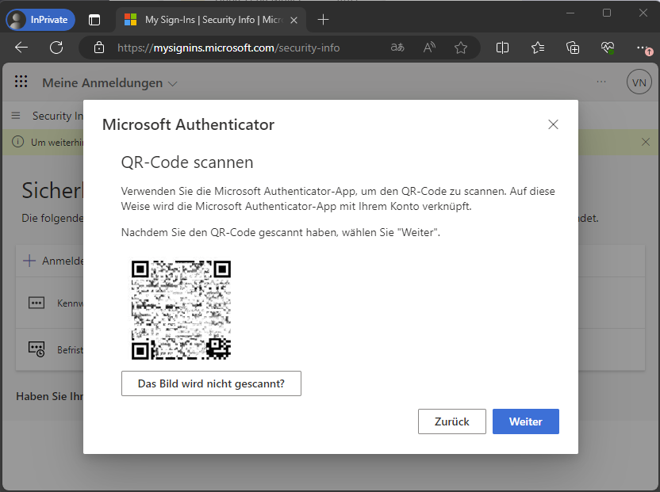View site information via lock icon

(99, 48)
